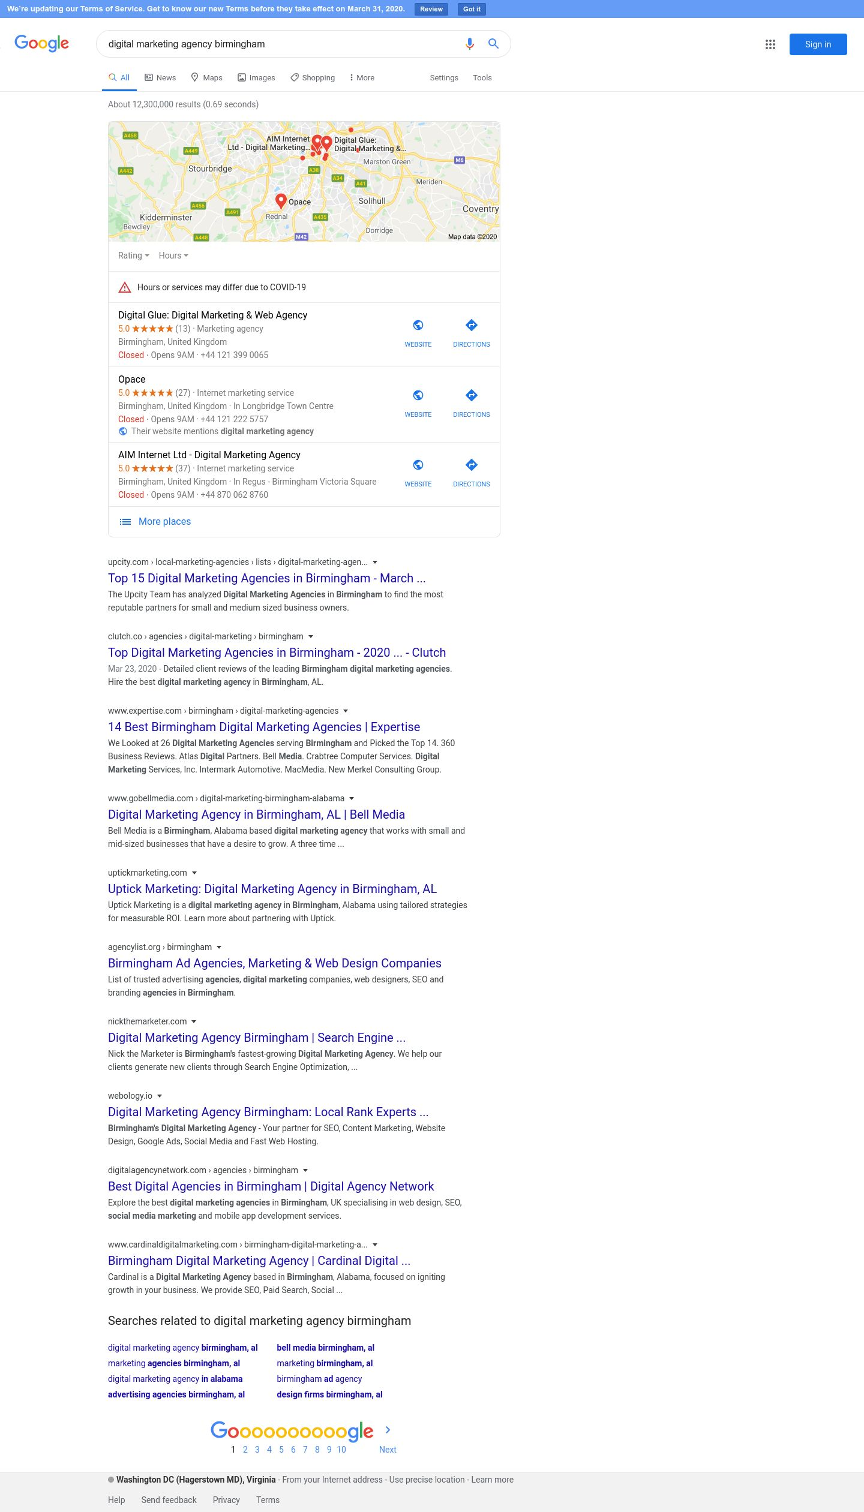The height and width of the screenshot is (1512, 864).
Task: Get directions to Opace
Action: (x=472, y=395)
